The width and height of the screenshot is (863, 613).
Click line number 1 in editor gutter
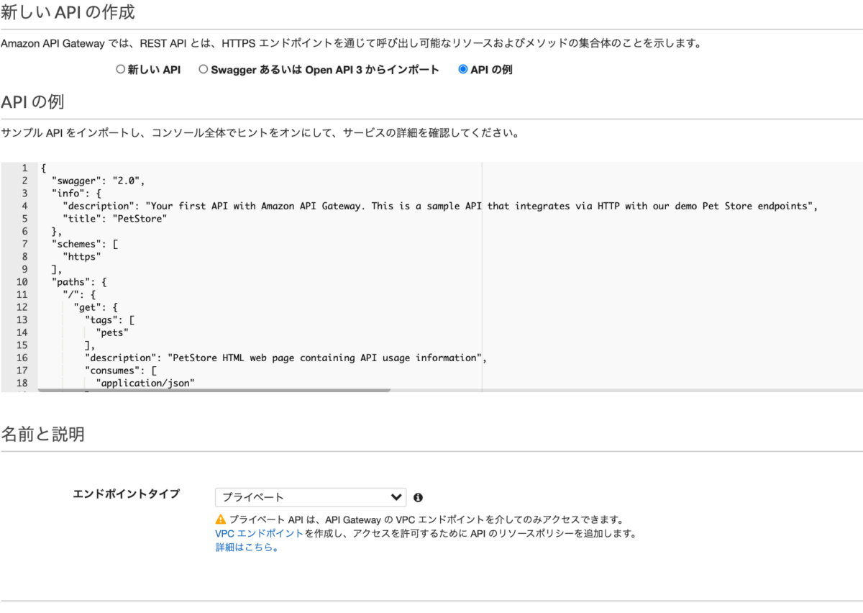click(x=24, y=168)
